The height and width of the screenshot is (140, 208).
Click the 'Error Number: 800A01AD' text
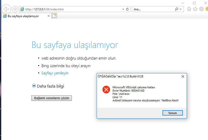click(x=128, y=91)
